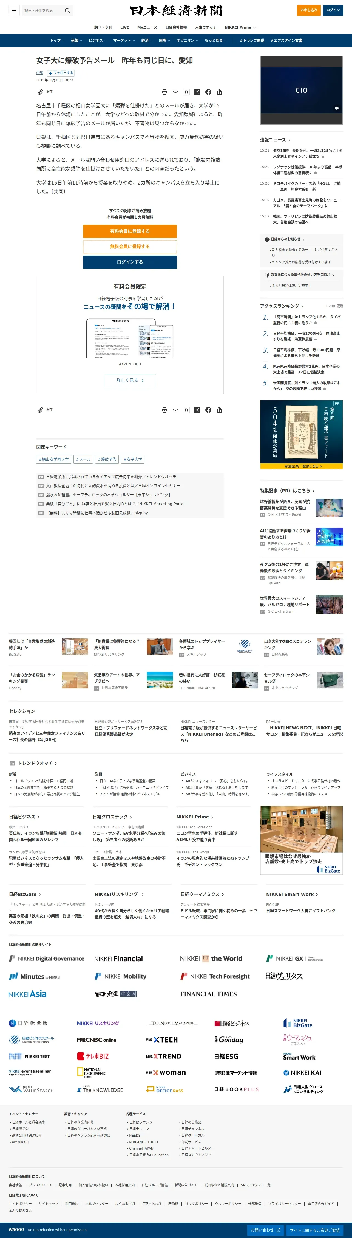Open 日経からのお知らせ notice link

point(285,239)
